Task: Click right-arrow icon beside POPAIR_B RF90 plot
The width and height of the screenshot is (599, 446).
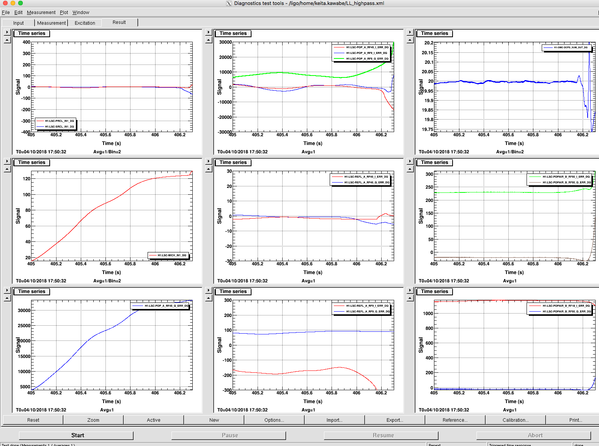Action: [410, 161]
